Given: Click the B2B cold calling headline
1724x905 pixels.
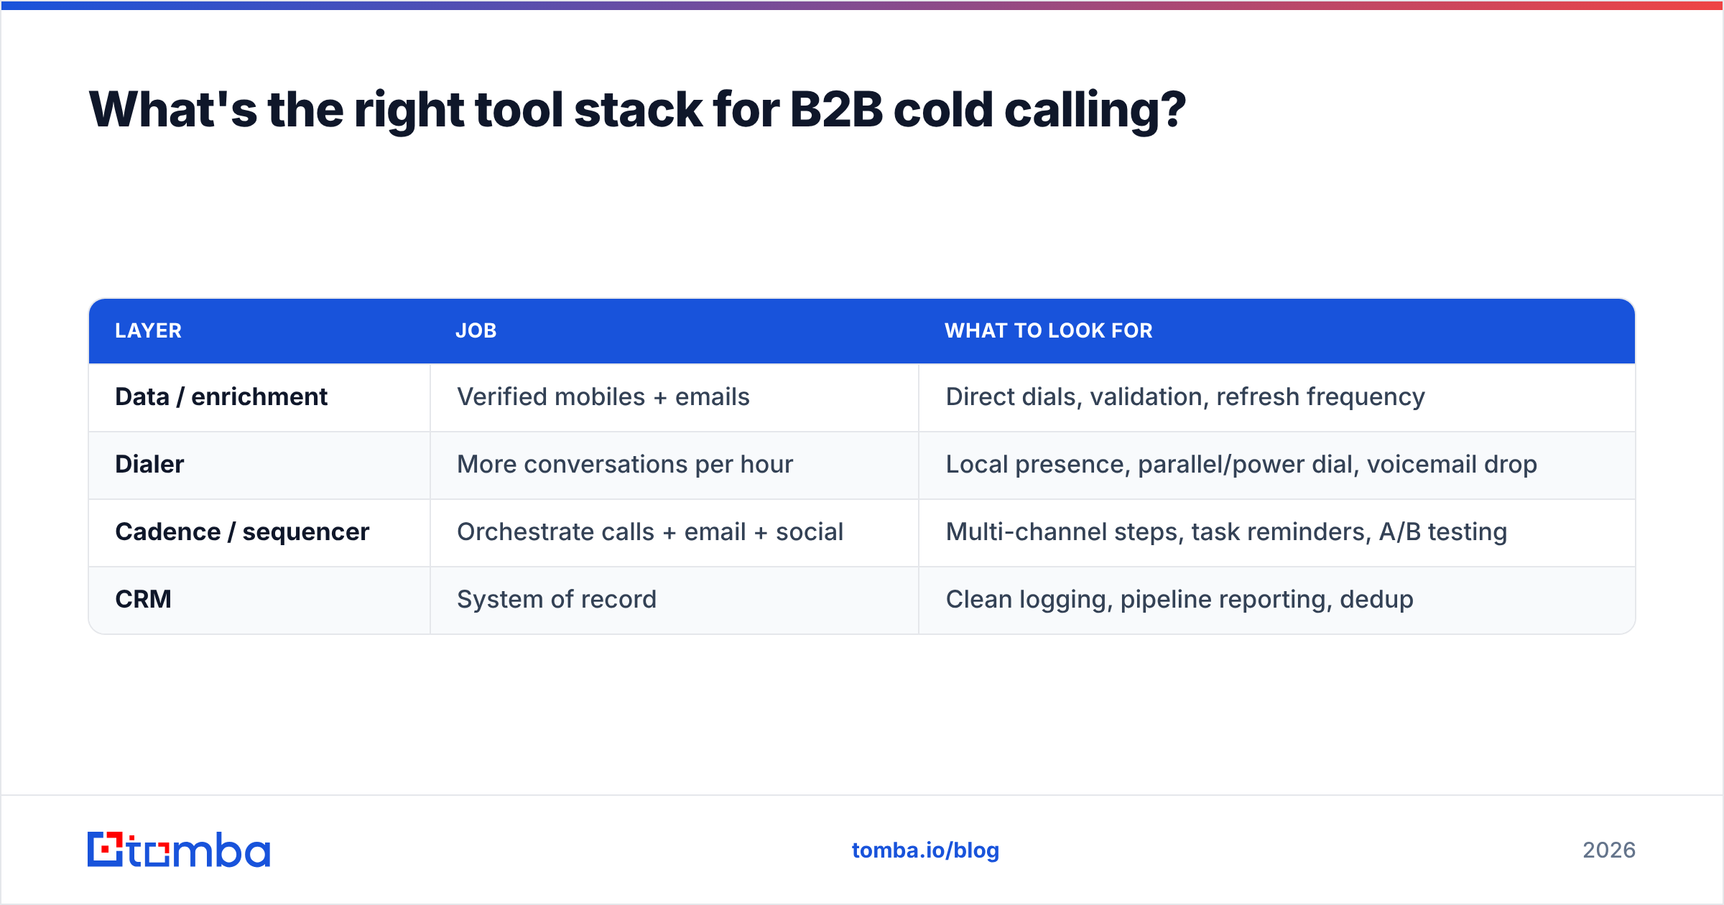Looking at the screenshot, I should tap(637, 110).
